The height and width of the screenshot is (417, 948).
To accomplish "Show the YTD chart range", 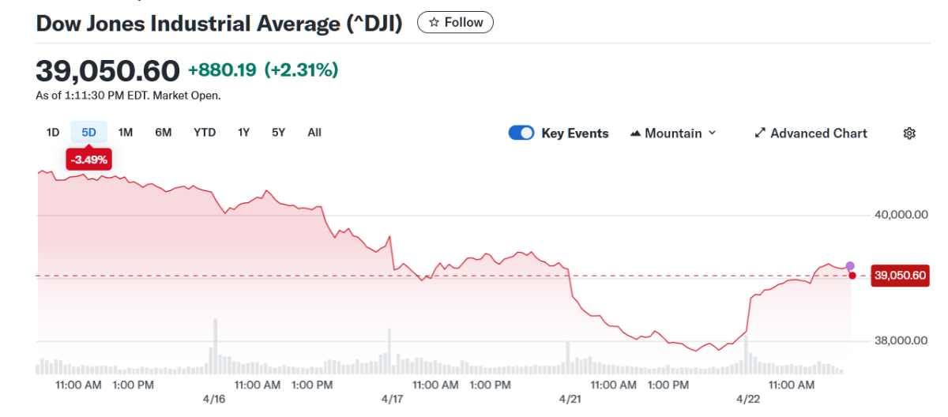I will tap(205, 133).
